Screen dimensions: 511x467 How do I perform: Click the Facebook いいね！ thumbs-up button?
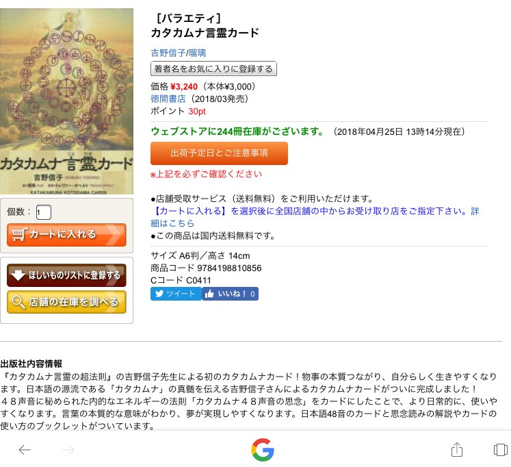click(x=230, y=294)
